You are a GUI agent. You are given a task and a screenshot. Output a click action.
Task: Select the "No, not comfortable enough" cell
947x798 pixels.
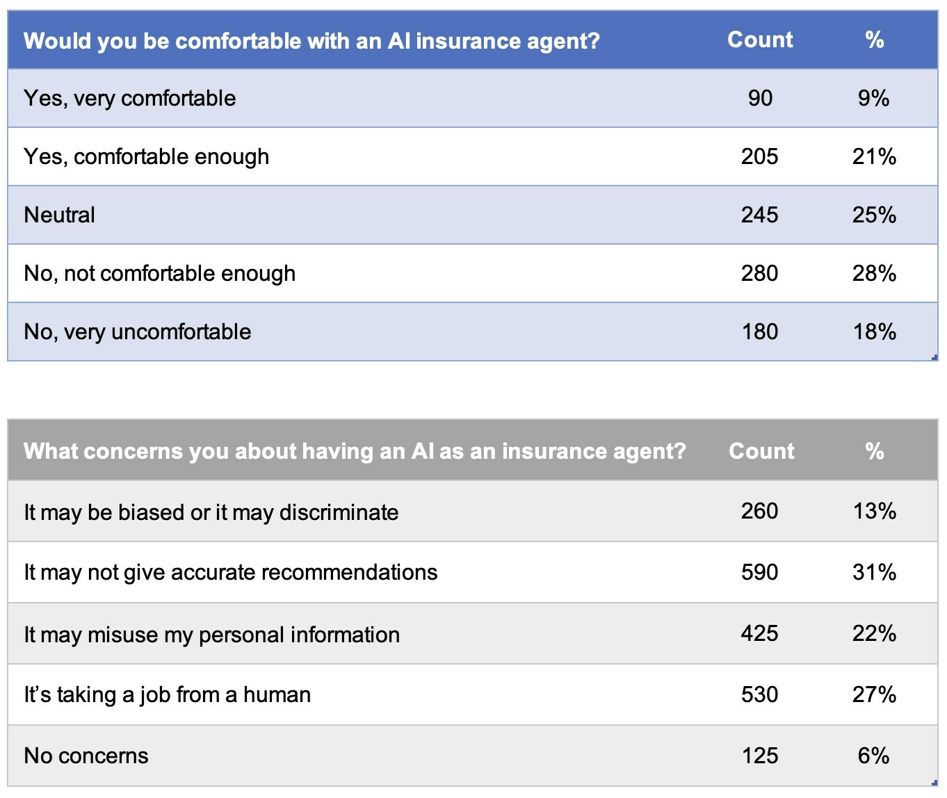[160, 274]
